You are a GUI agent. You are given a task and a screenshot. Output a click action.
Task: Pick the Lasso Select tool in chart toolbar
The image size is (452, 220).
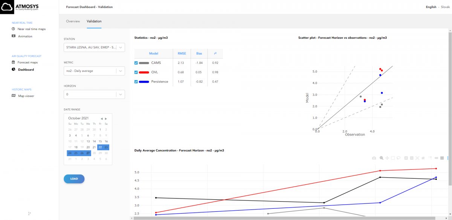[398, 158]
